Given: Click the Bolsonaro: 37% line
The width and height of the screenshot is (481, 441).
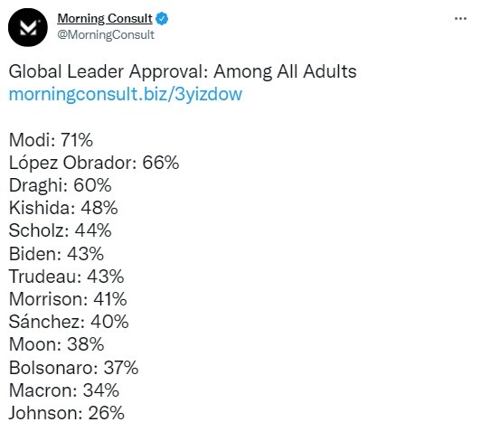Looking at the screenshot, I should click(73, 368).
